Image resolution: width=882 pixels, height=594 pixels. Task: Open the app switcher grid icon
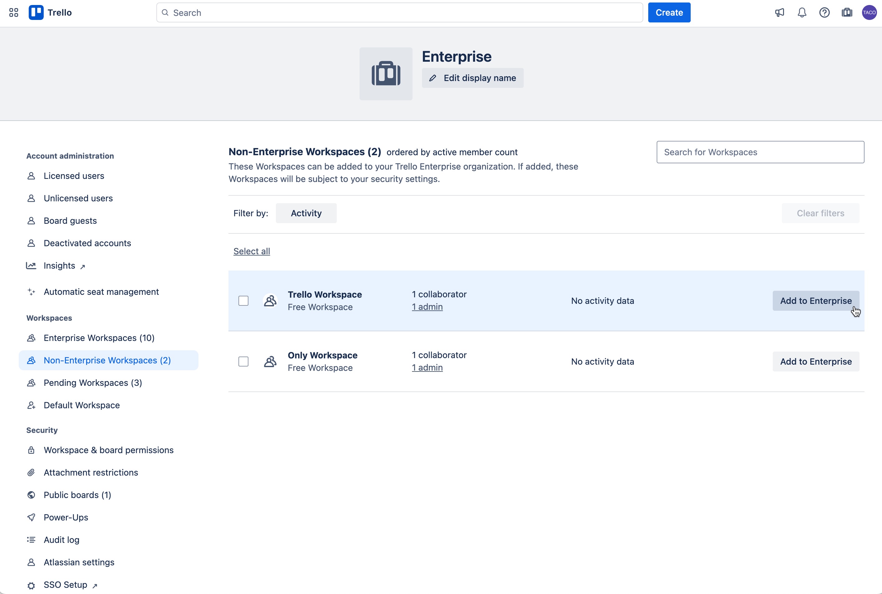(14, 12)
